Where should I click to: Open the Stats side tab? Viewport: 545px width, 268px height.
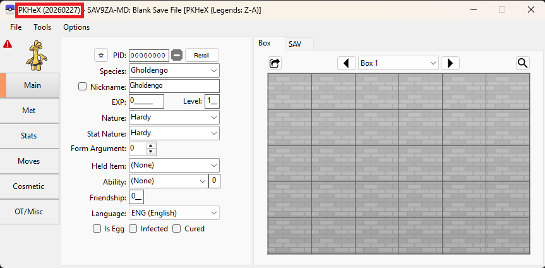29,136
